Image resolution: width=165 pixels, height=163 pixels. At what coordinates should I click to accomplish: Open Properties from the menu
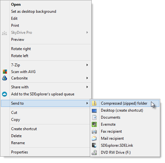click(46, 152)
